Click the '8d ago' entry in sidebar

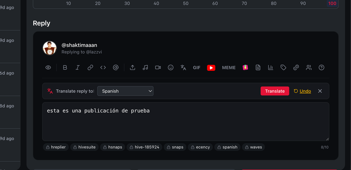pyautogui.click(x=7, y=106)
